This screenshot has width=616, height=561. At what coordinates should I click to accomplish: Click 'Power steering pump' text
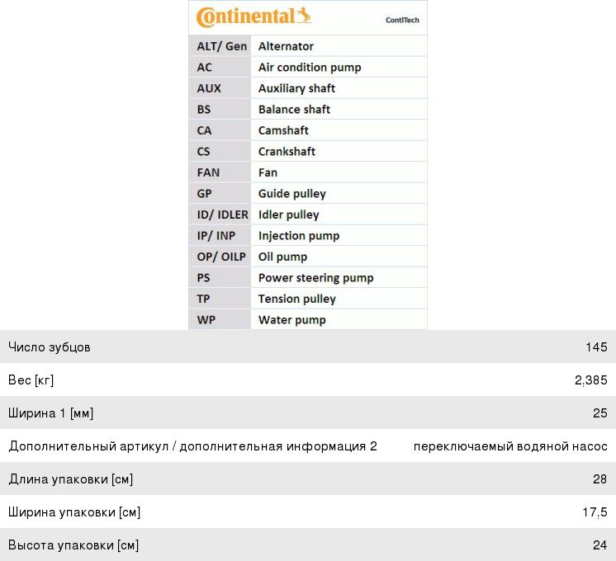316,278
